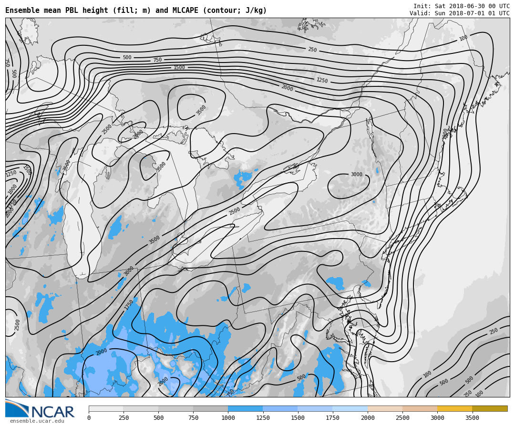Click the 'Init: Sat 2018-06-30 00 UTC' text
The image size is (515, 427).
click(462, 6)
